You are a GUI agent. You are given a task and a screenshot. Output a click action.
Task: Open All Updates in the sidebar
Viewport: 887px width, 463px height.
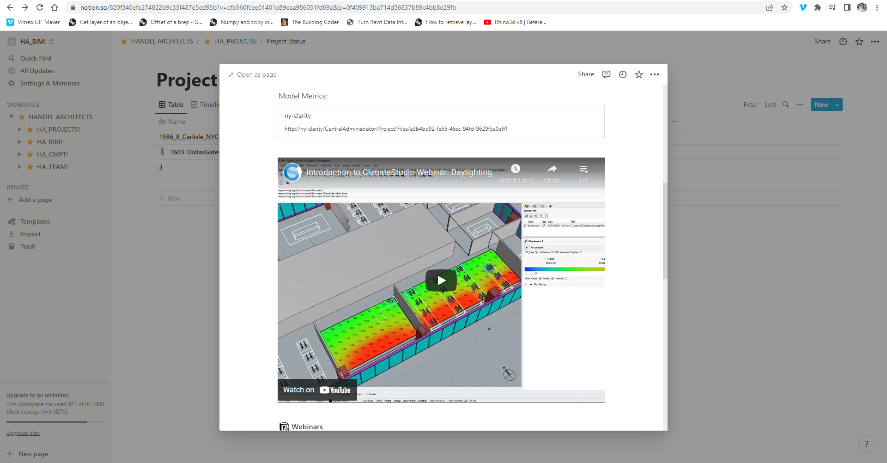coord(37,71)
